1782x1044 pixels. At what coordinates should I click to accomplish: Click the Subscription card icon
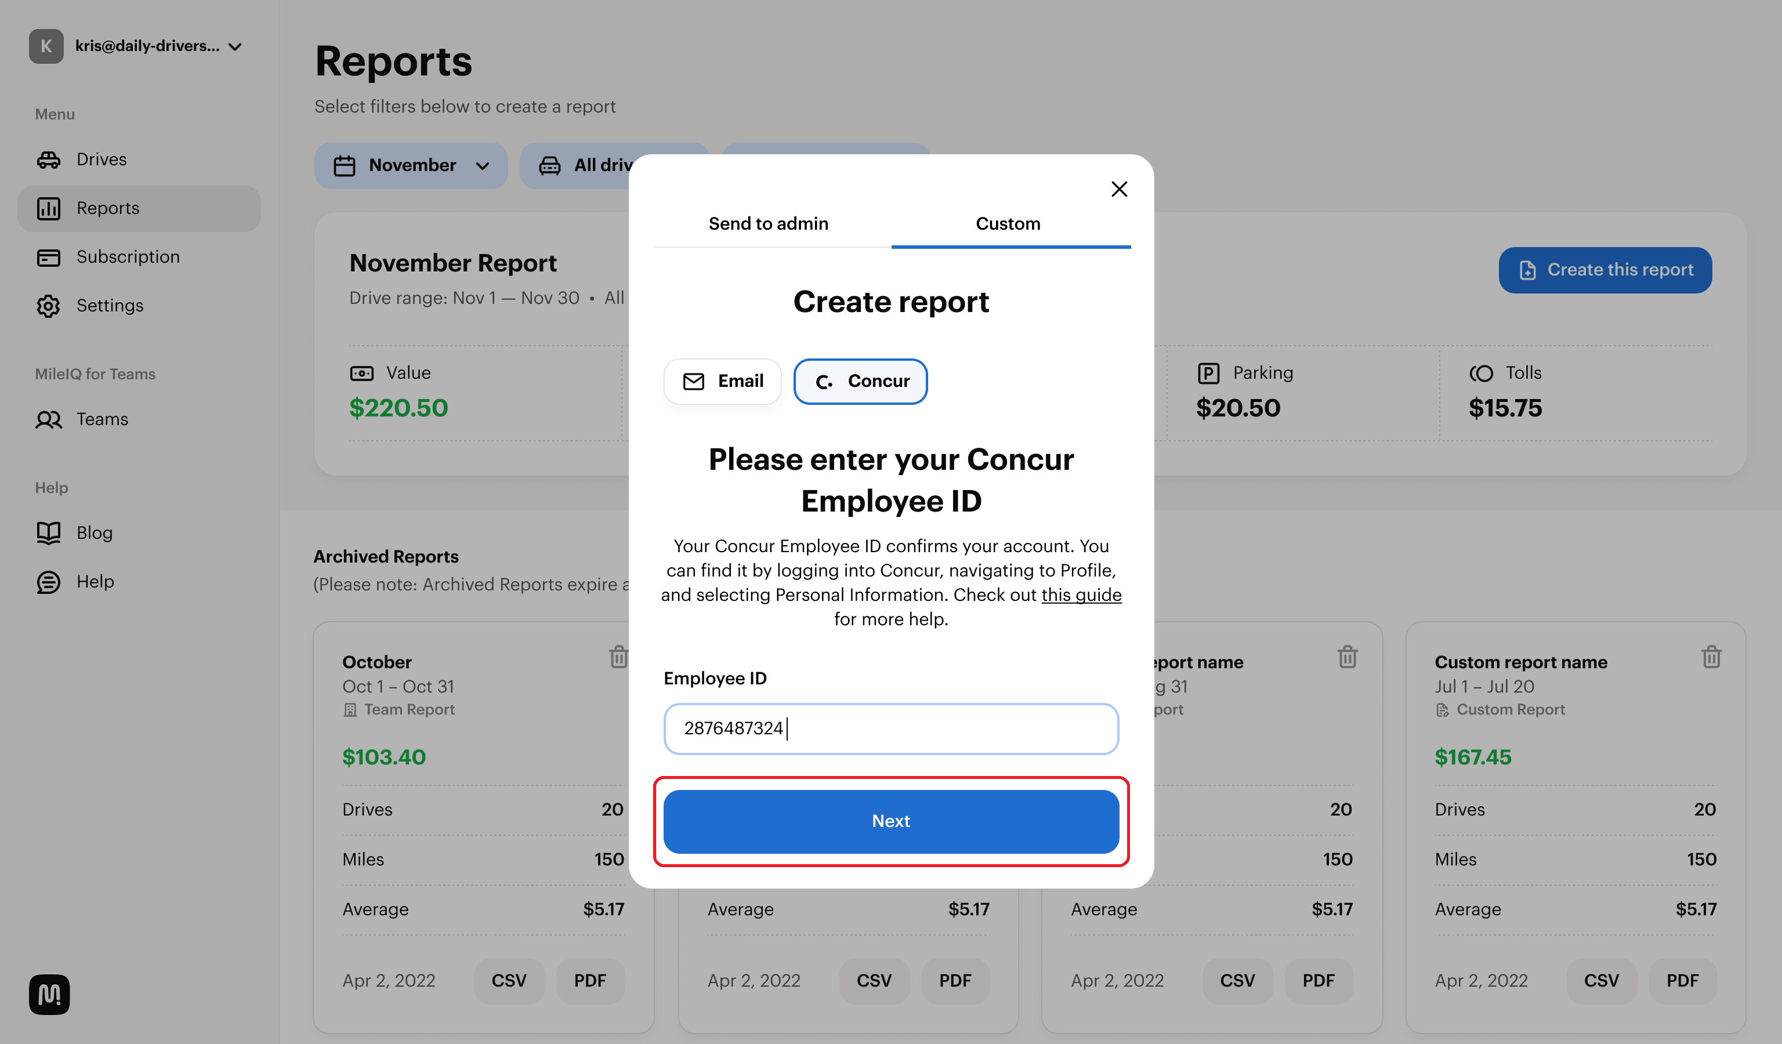point(48,258)
